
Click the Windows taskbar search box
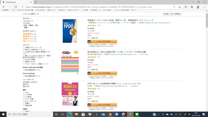pyautogui.click(x=30, y=114)
